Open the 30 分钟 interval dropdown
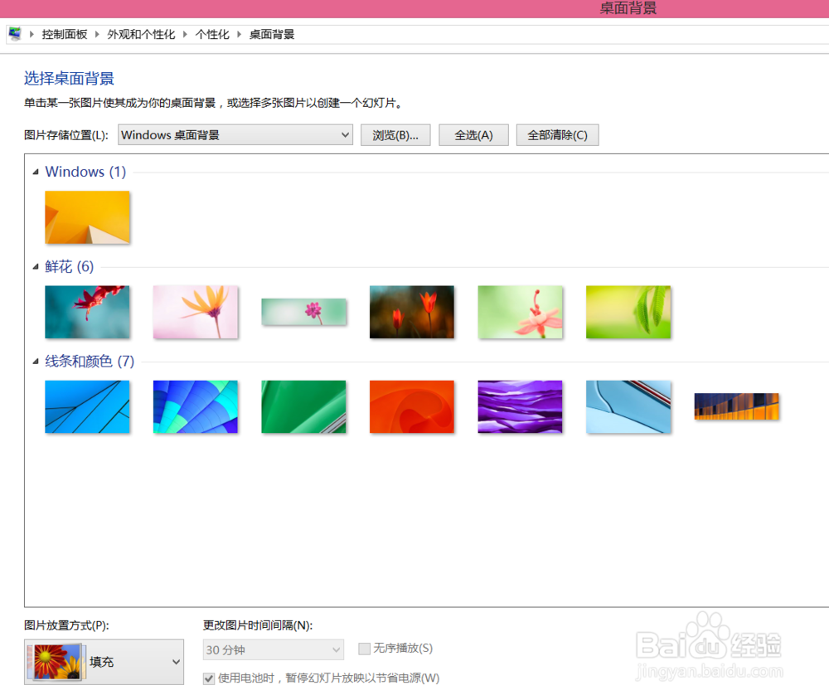 274,649
